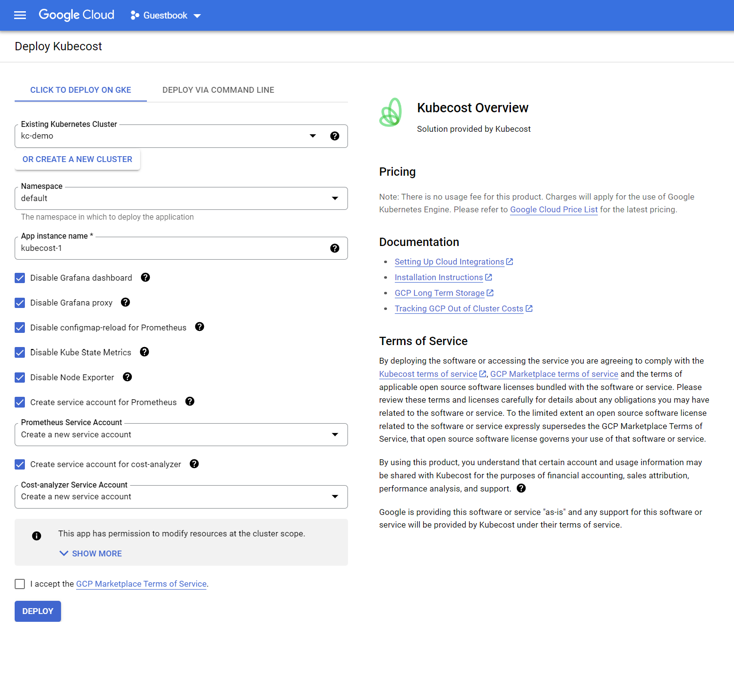Uncheck Disable Grafana dashboard
This screenshot has width=734, height=696.
[20, 278]
